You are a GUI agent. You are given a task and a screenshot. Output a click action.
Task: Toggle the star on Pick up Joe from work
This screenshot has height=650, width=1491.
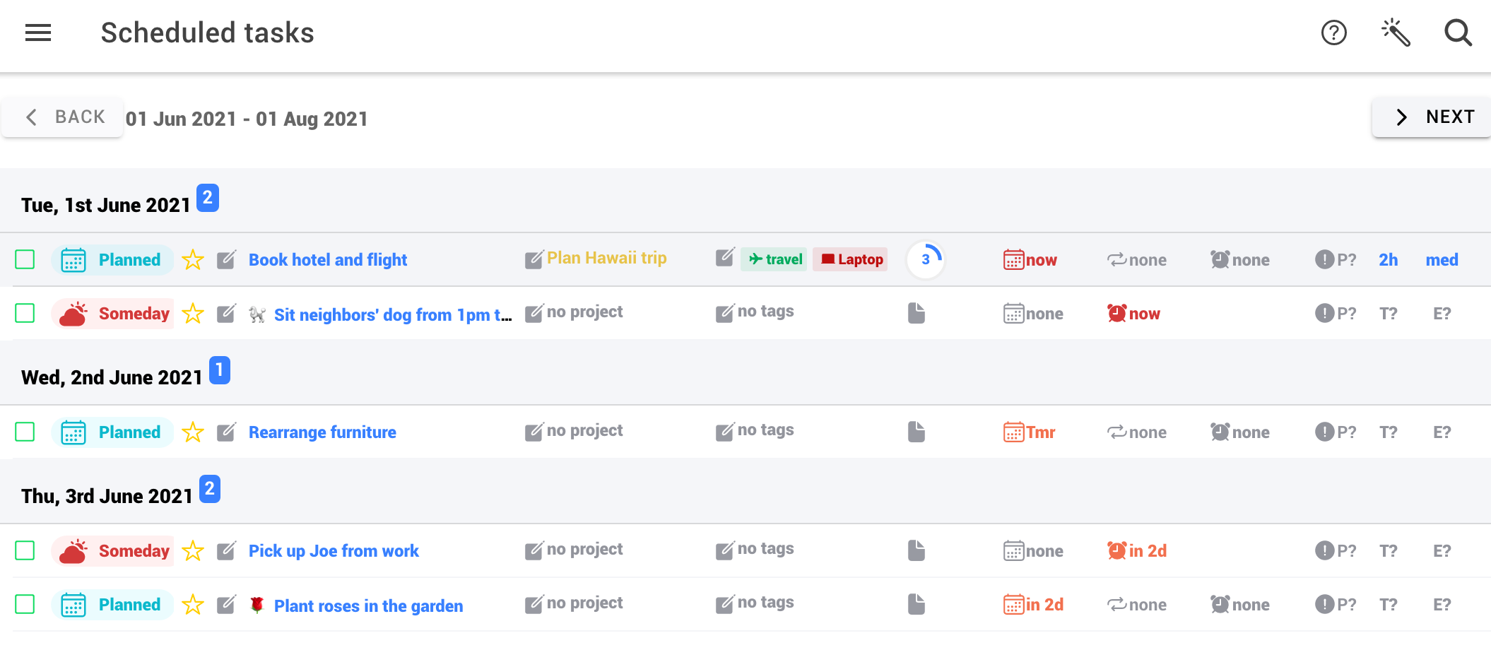click(192, 550)
